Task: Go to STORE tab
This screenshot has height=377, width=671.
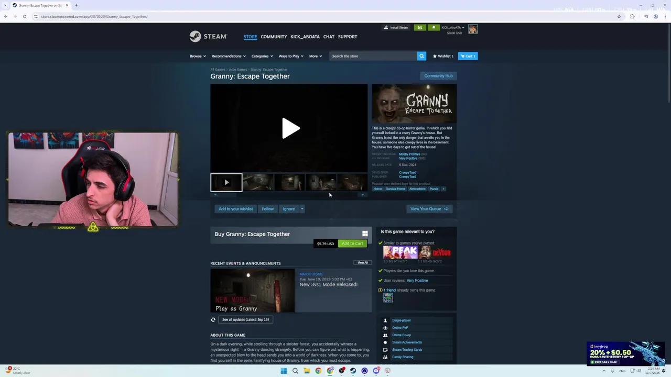Action: 250,37
